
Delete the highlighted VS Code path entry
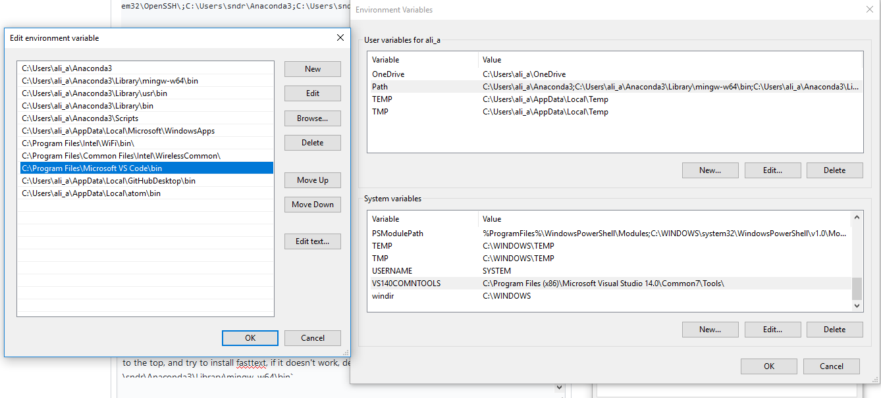312,142
